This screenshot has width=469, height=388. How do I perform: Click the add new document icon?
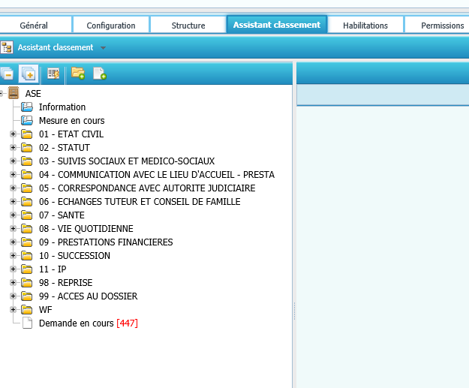click(99, 74)
